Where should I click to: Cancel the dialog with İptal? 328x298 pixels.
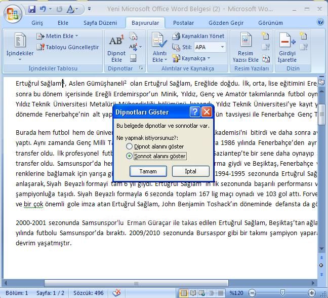pos(190,171)
